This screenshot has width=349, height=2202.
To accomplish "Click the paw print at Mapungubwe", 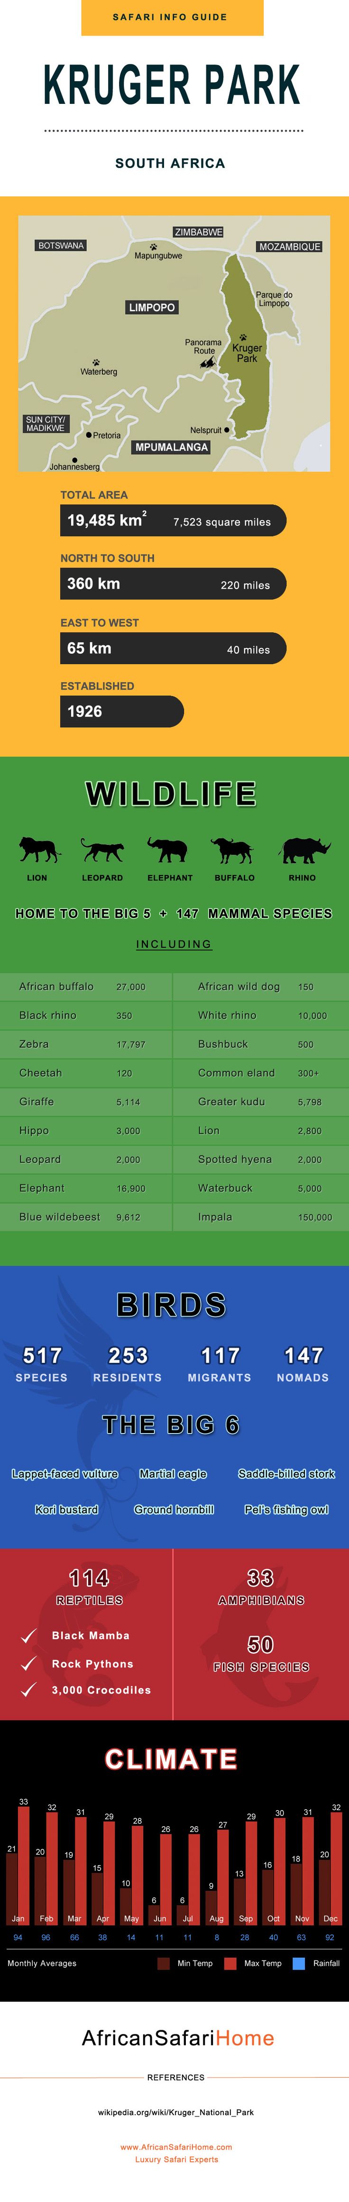I will click(x=154, y=247).
